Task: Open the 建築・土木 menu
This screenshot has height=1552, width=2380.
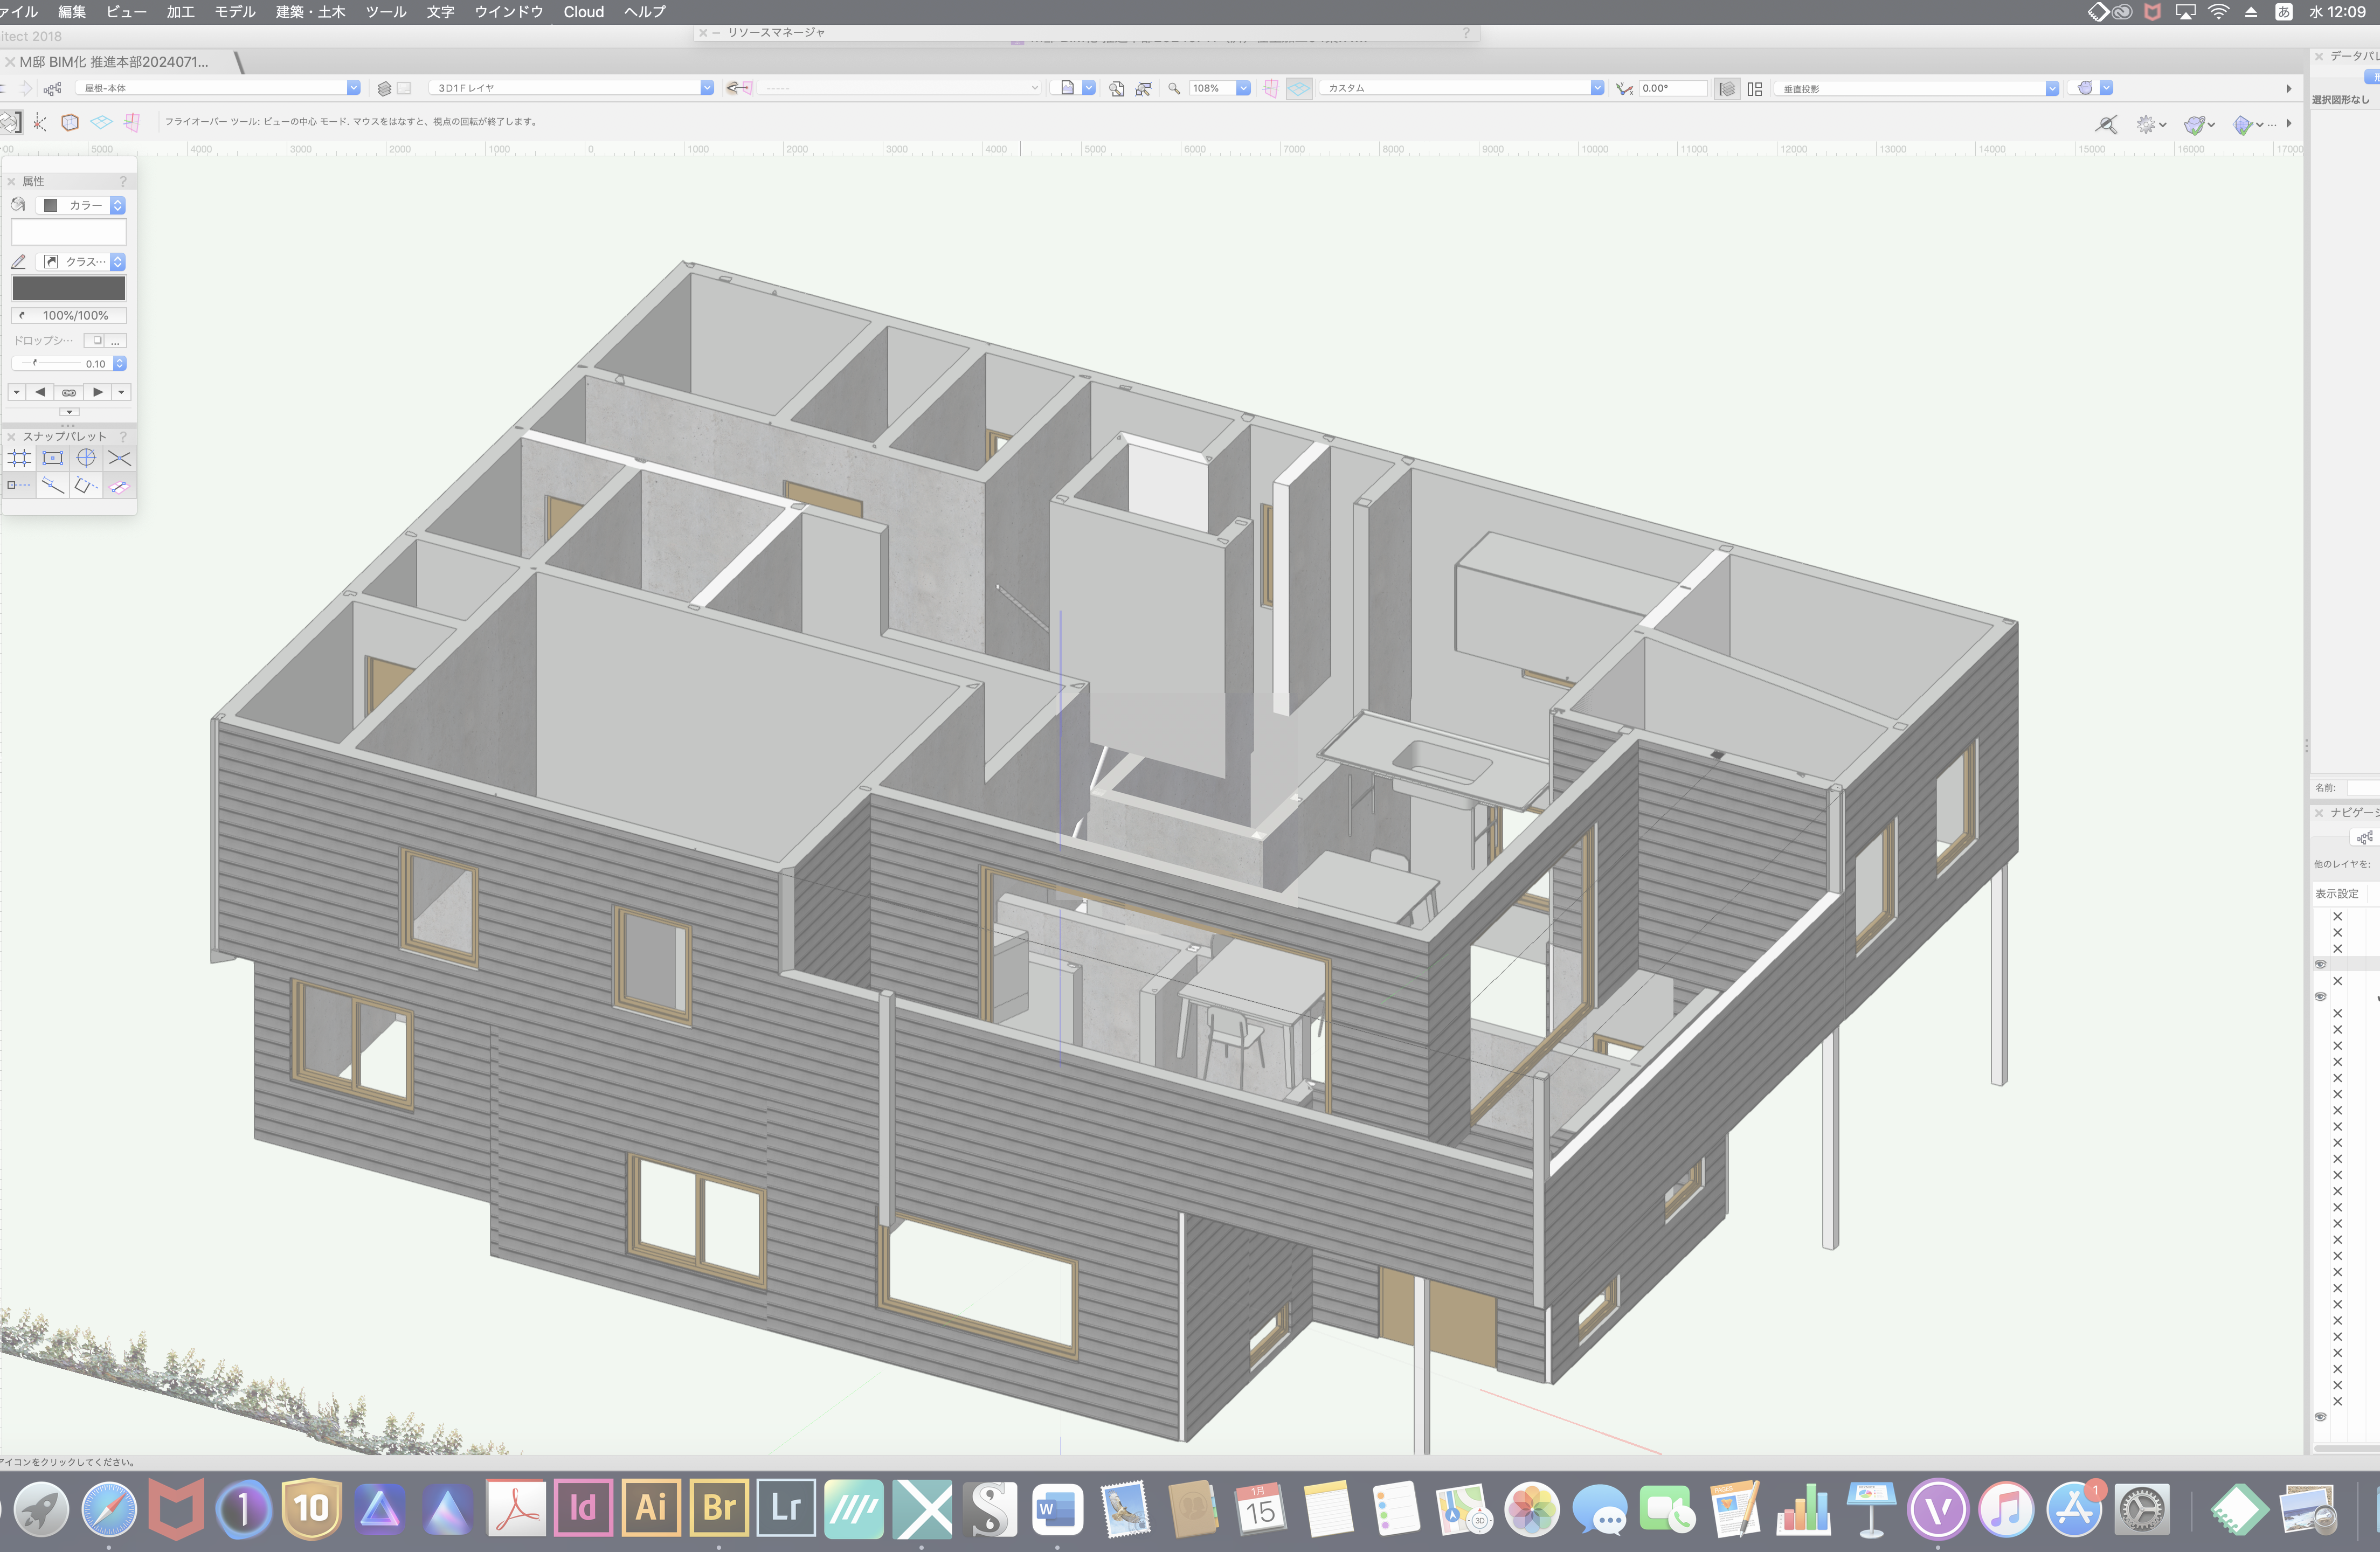Action: 310,12
